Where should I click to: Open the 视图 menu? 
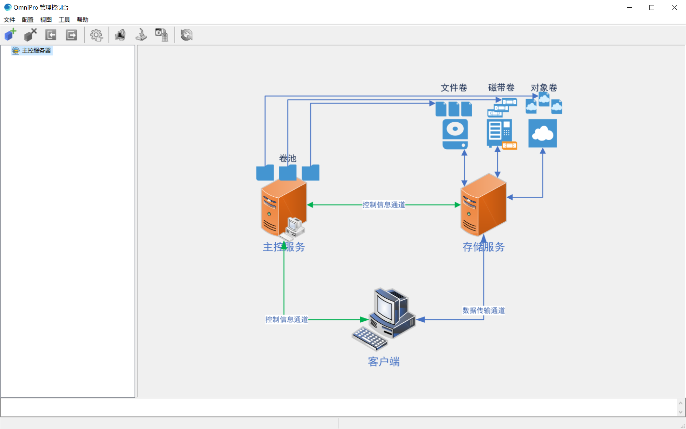[x=46, y=20]
